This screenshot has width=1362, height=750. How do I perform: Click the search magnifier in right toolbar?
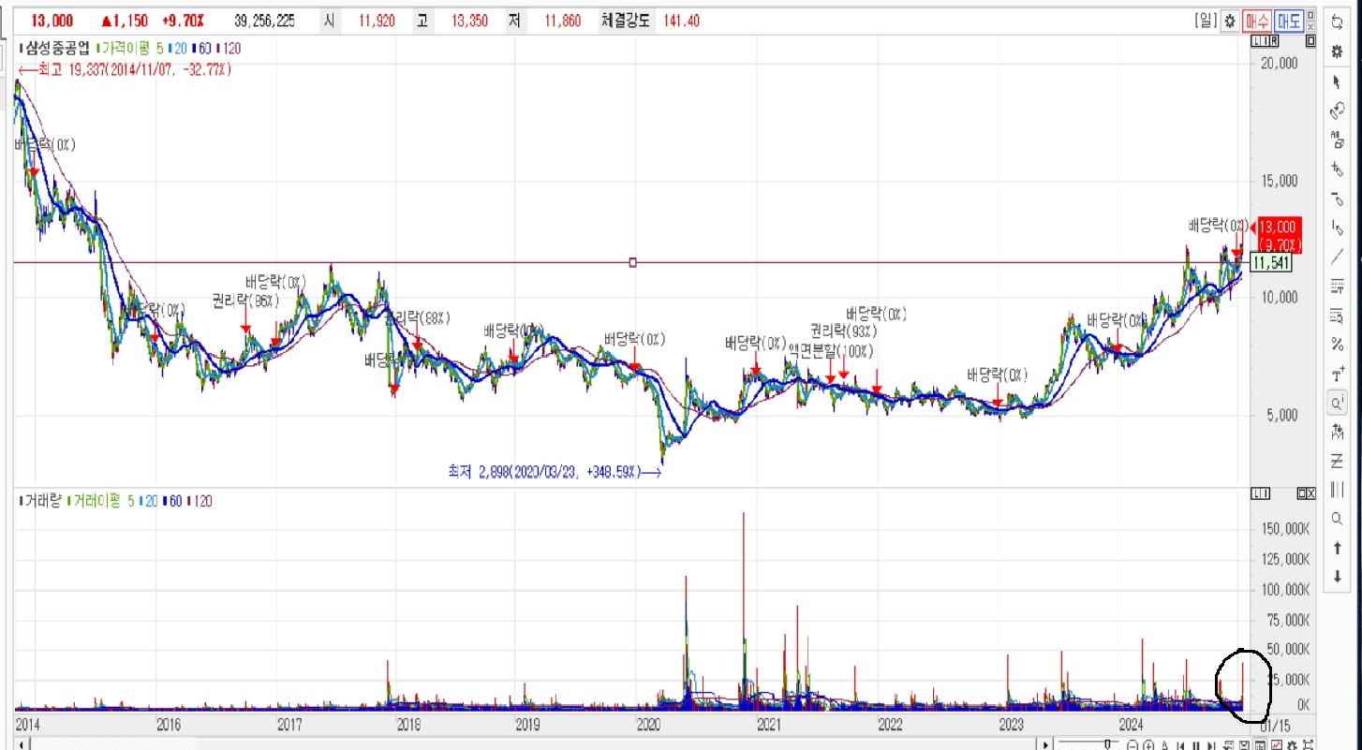click(x=1338, y=519)
